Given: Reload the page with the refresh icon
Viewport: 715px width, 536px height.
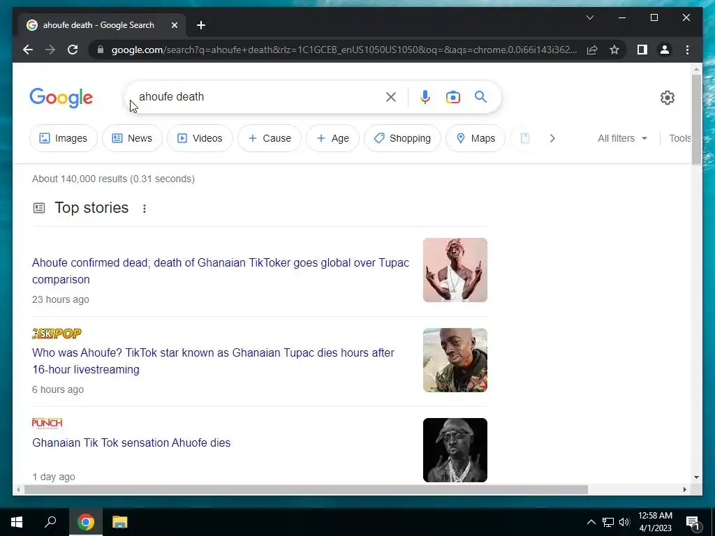Looking at the screenshot, I should point(73,50).
